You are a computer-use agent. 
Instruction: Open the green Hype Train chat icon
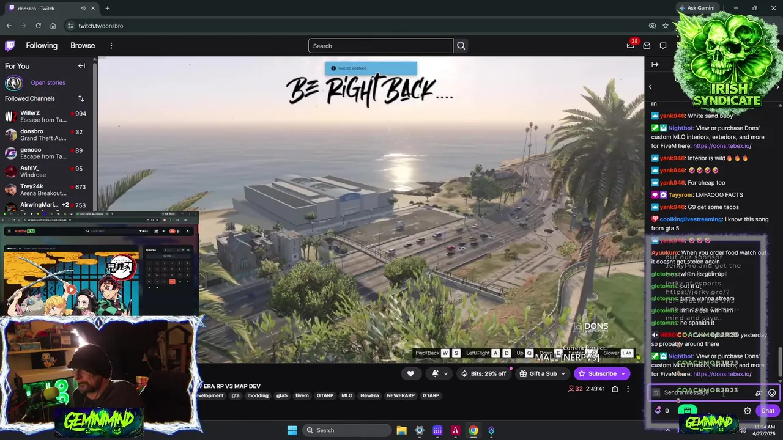pos(688,411)
